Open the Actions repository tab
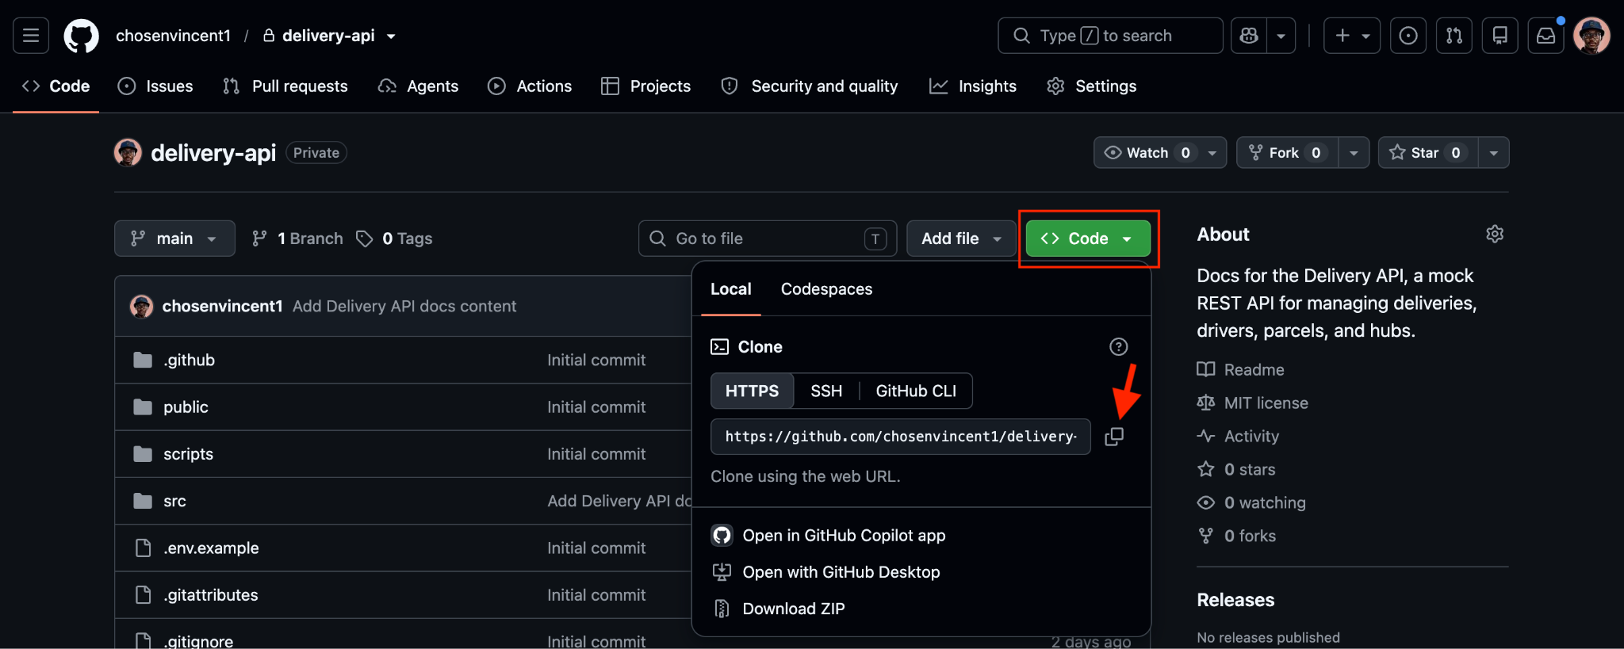The height and width of the screenshot is (649, 1624). tap(530, 86)
